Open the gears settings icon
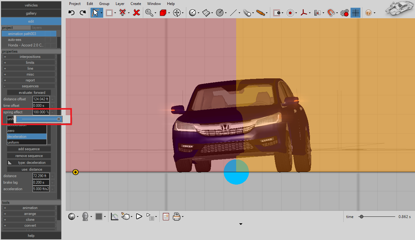 click(x=344, y=13)
